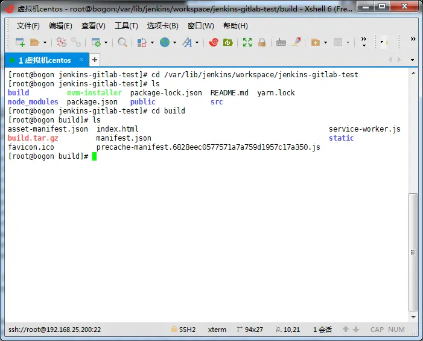
Task: Click the green terminal cursor block
Action: (94, 156)
